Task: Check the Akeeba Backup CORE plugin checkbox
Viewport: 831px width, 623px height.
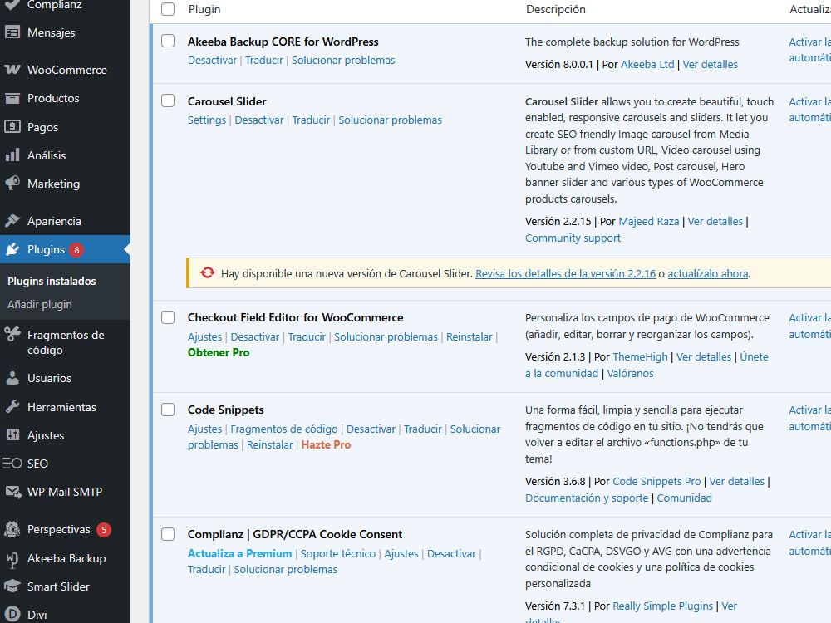Action: 168,41
